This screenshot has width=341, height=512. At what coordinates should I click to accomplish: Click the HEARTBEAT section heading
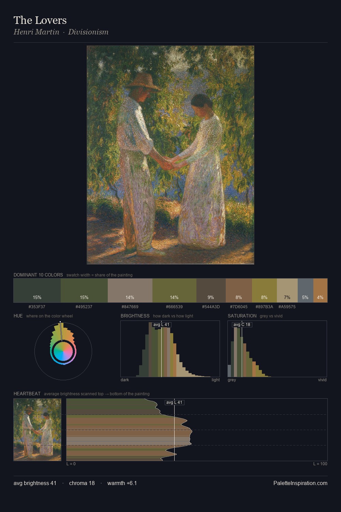coord(27,394)
